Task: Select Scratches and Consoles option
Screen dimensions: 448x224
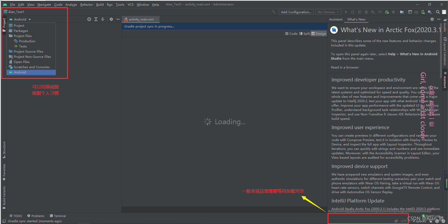Action: tap(31, 67)
